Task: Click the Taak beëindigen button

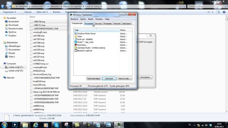Action: [93, 79]
